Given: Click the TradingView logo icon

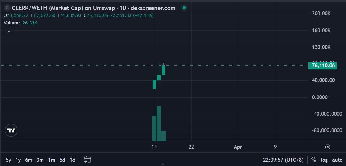Looking at the screenshot, I should pyautogui.click(x=11, y=130).
